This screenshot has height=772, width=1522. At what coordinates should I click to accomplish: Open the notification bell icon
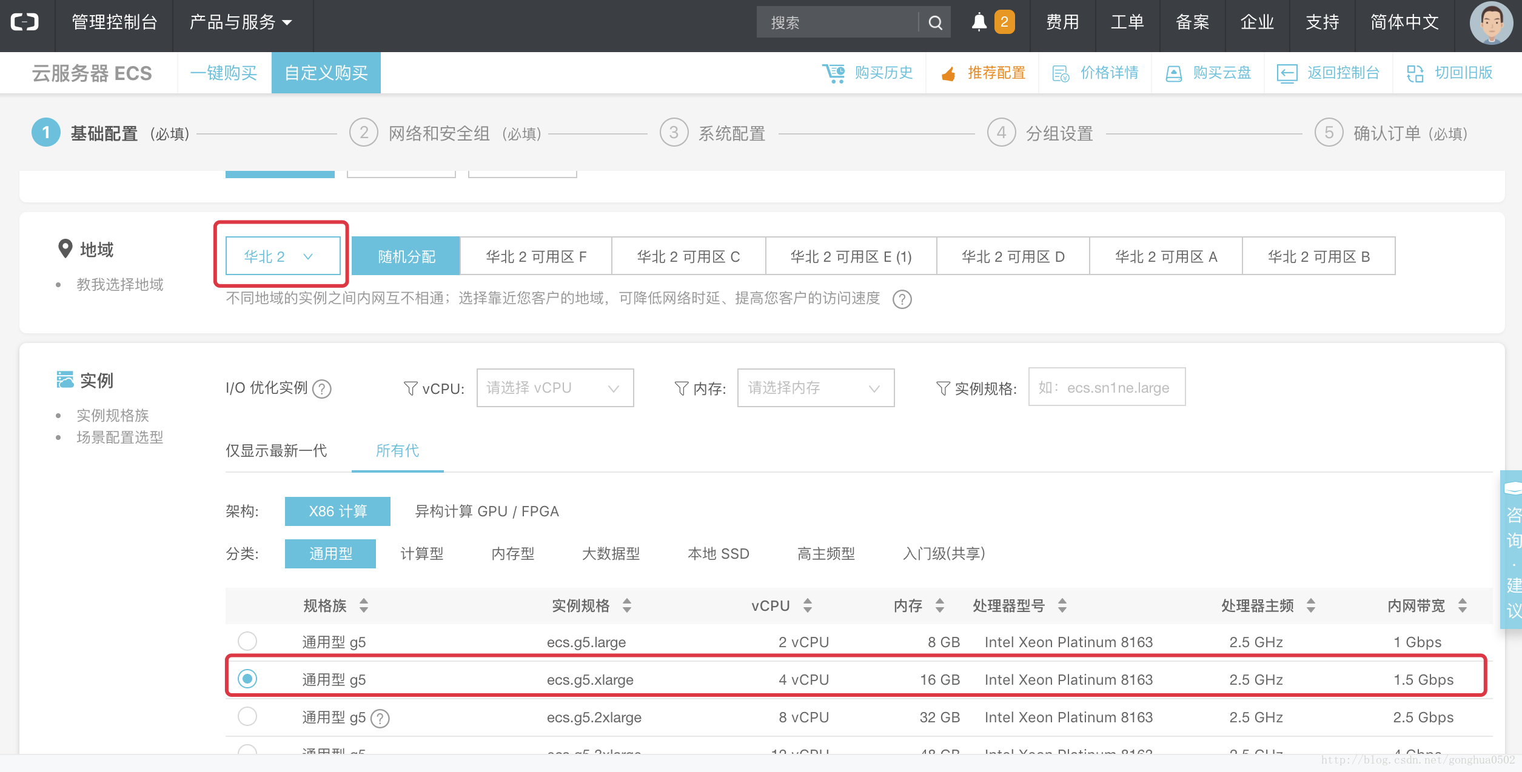[x=979, y=22]
